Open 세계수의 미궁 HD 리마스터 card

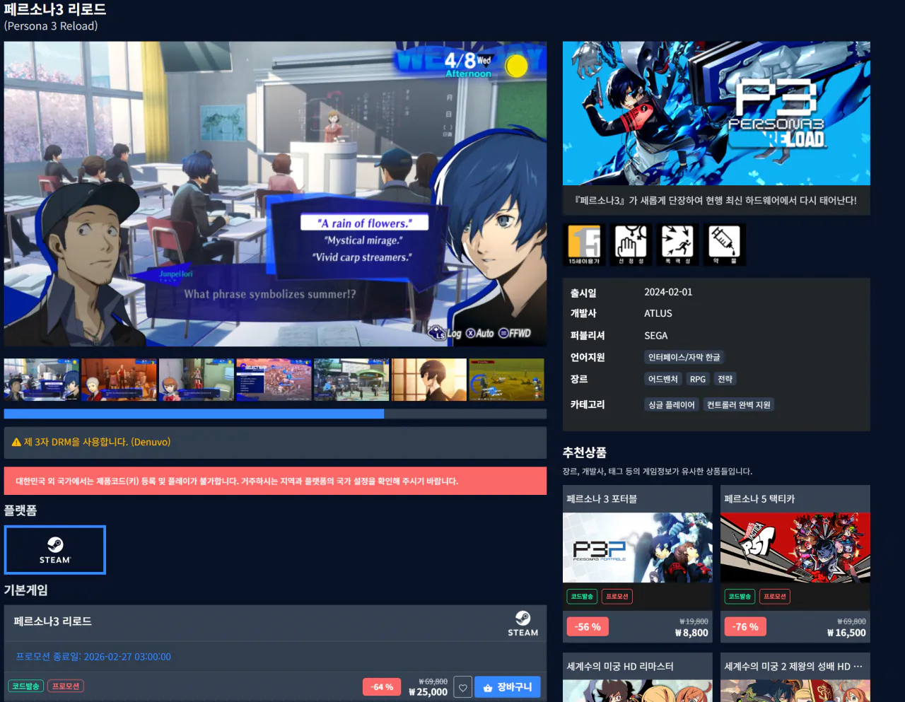click(638, 677)
